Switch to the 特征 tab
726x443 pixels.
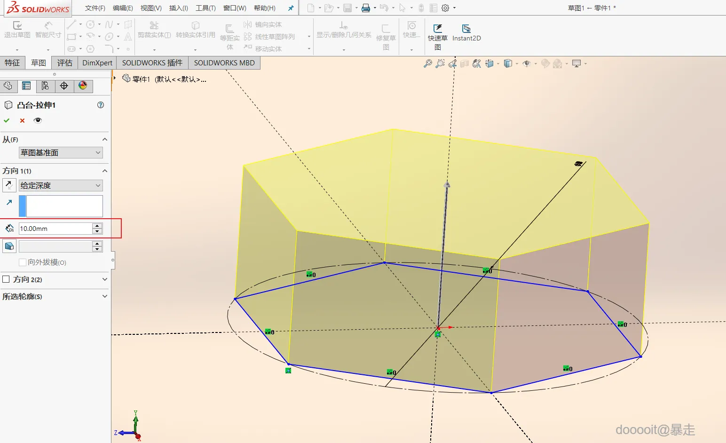(x=12, y=63)
